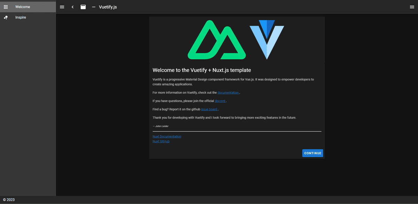418x204 pixels.
Task: Toggle clipped drawer with the window icon
Action: 83,7
